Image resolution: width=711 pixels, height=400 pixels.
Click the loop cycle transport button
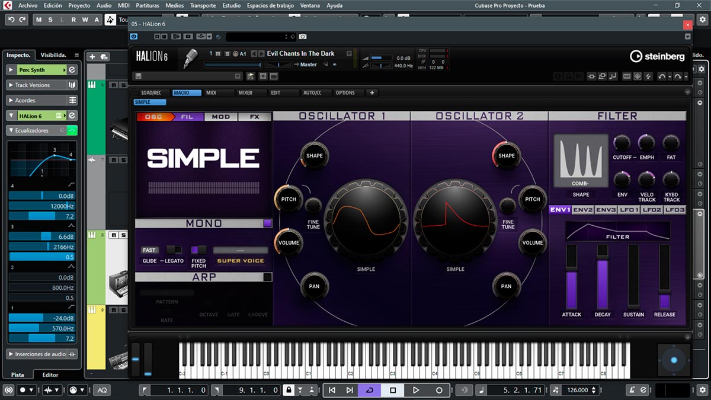(370, 390)
